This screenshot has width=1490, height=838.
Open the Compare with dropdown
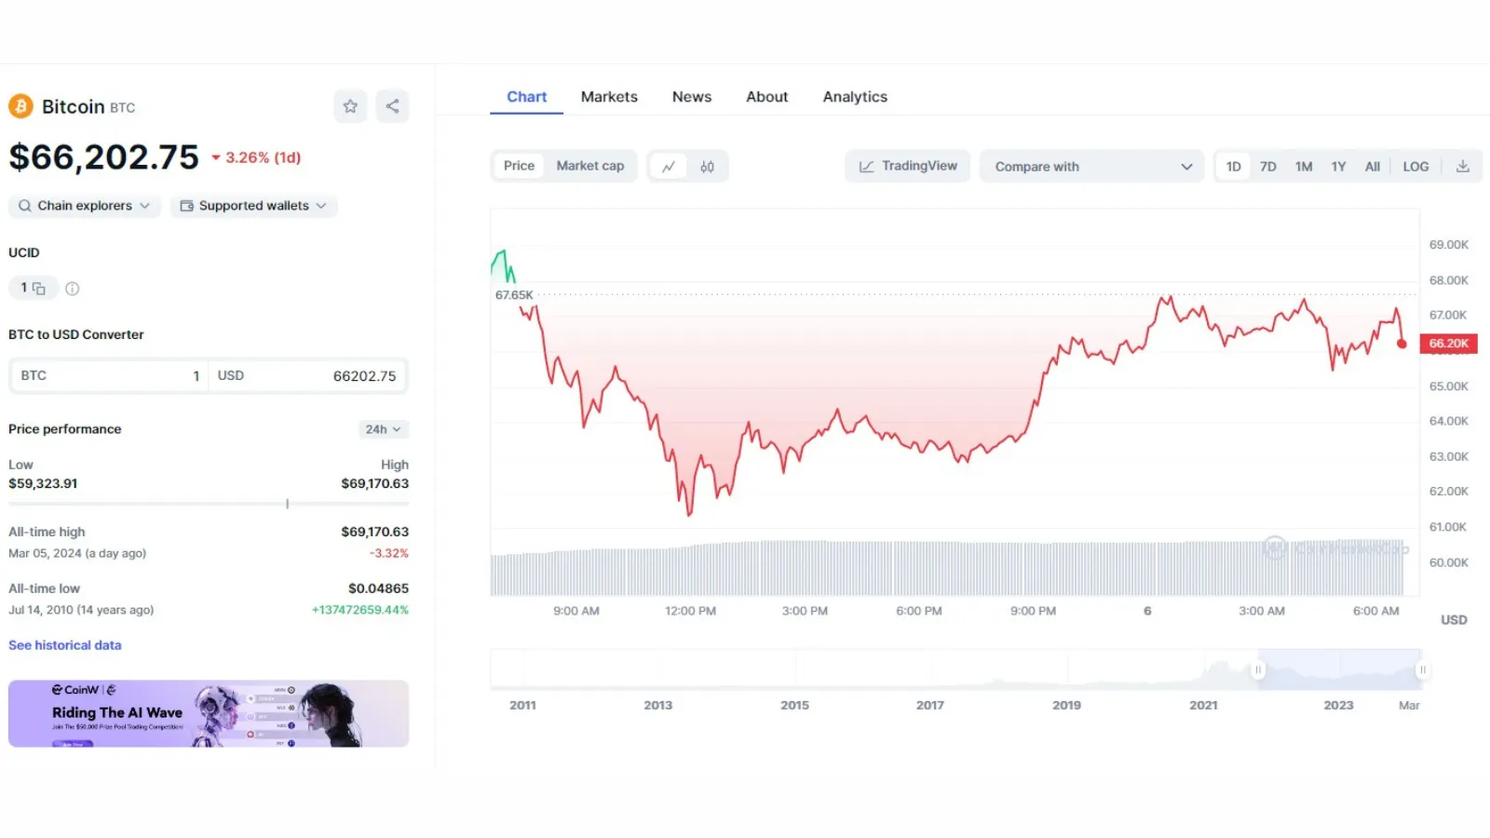(1092, 167)
